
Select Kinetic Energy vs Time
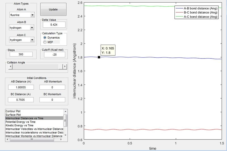point(34,126)
